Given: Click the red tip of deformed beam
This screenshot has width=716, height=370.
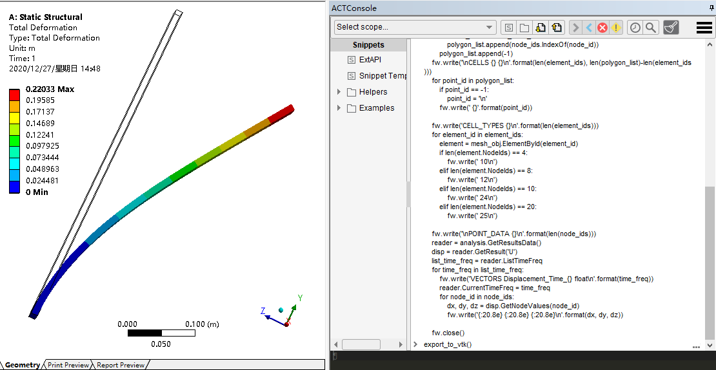Looking at the screenshot, I should point(282,113).
